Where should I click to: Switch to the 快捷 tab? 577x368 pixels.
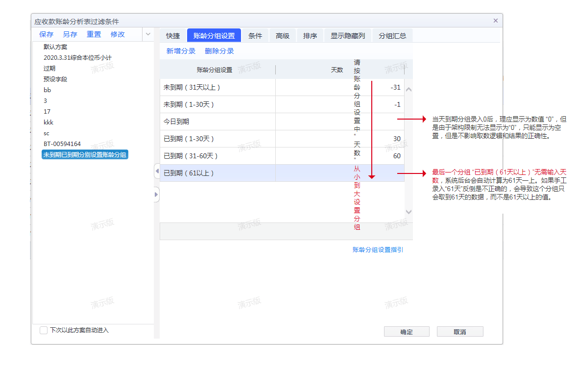[173, 35]
